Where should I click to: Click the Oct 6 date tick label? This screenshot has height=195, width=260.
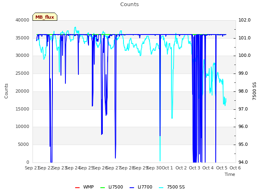[x=235, y=168]
